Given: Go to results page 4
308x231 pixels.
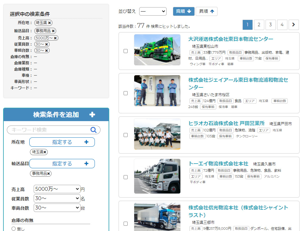Looking at the screenshot, I should (282, 25).
